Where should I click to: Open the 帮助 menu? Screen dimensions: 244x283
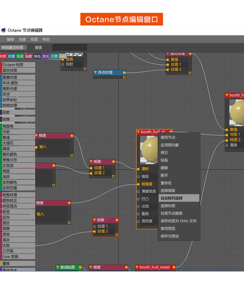click(x=46, y=39)
